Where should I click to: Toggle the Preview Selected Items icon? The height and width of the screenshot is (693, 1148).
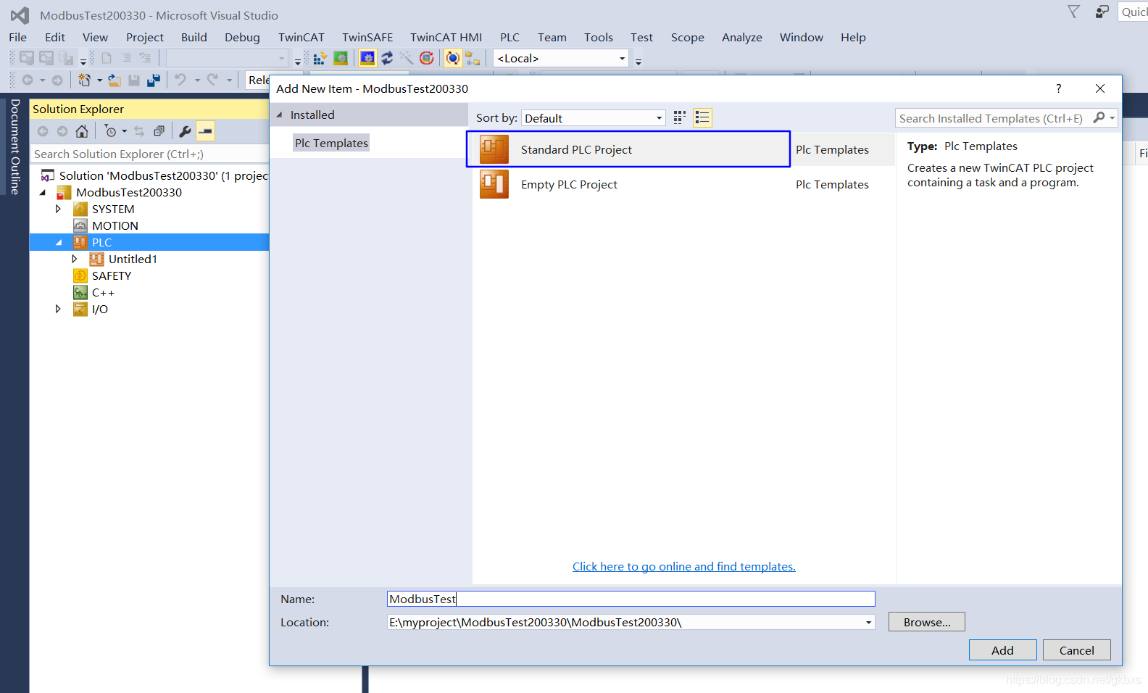206,131
